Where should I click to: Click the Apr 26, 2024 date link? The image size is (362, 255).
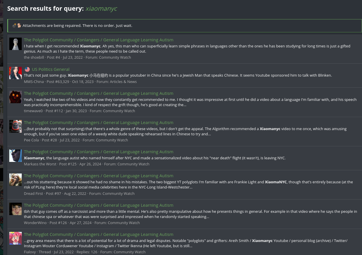(x=90, y=164)
